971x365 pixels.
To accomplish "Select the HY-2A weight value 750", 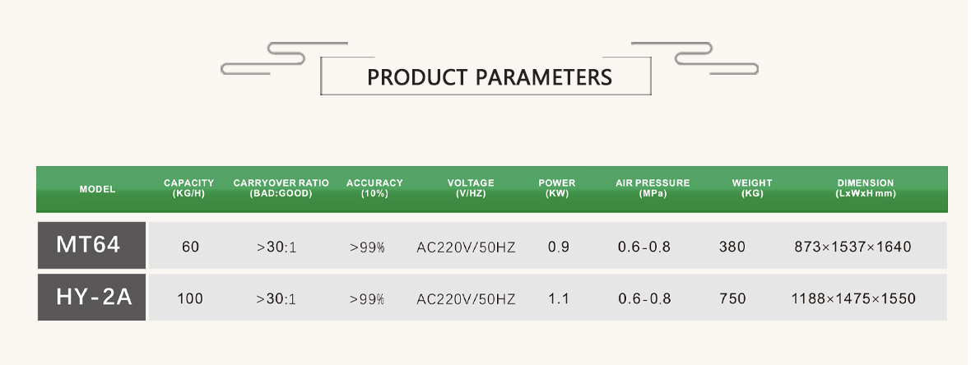I will tap(732, 298).
